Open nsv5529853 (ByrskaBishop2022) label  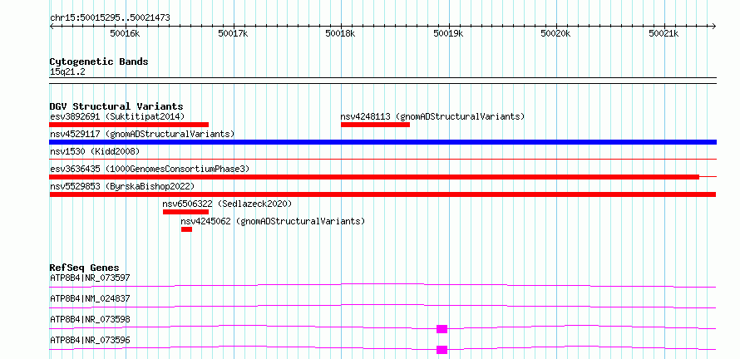[122, 186]
